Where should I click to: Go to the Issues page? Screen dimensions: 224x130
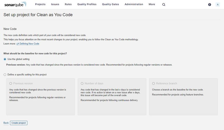(55, 4)
